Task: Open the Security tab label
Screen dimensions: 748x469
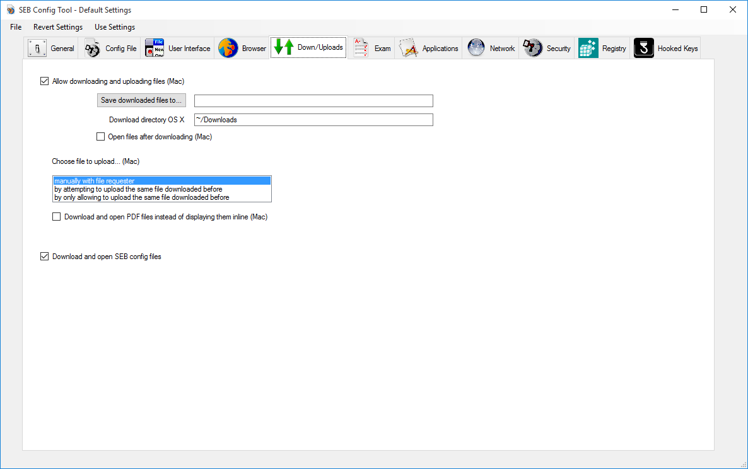Action: (559, 49)
